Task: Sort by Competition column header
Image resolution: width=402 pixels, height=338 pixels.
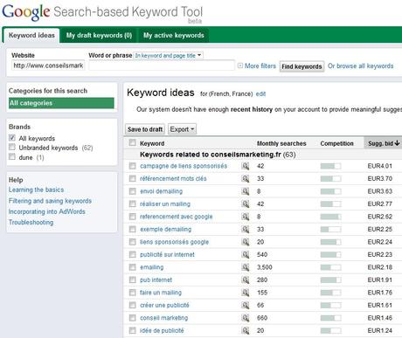Action: click(x=336, y=143)
